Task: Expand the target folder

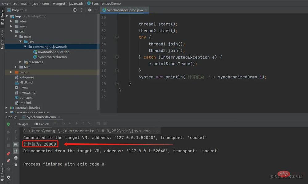Action: [x=11, y=72]
